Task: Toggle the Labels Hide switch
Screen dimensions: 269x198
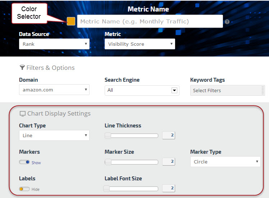Action: click(x=24, y=189)
